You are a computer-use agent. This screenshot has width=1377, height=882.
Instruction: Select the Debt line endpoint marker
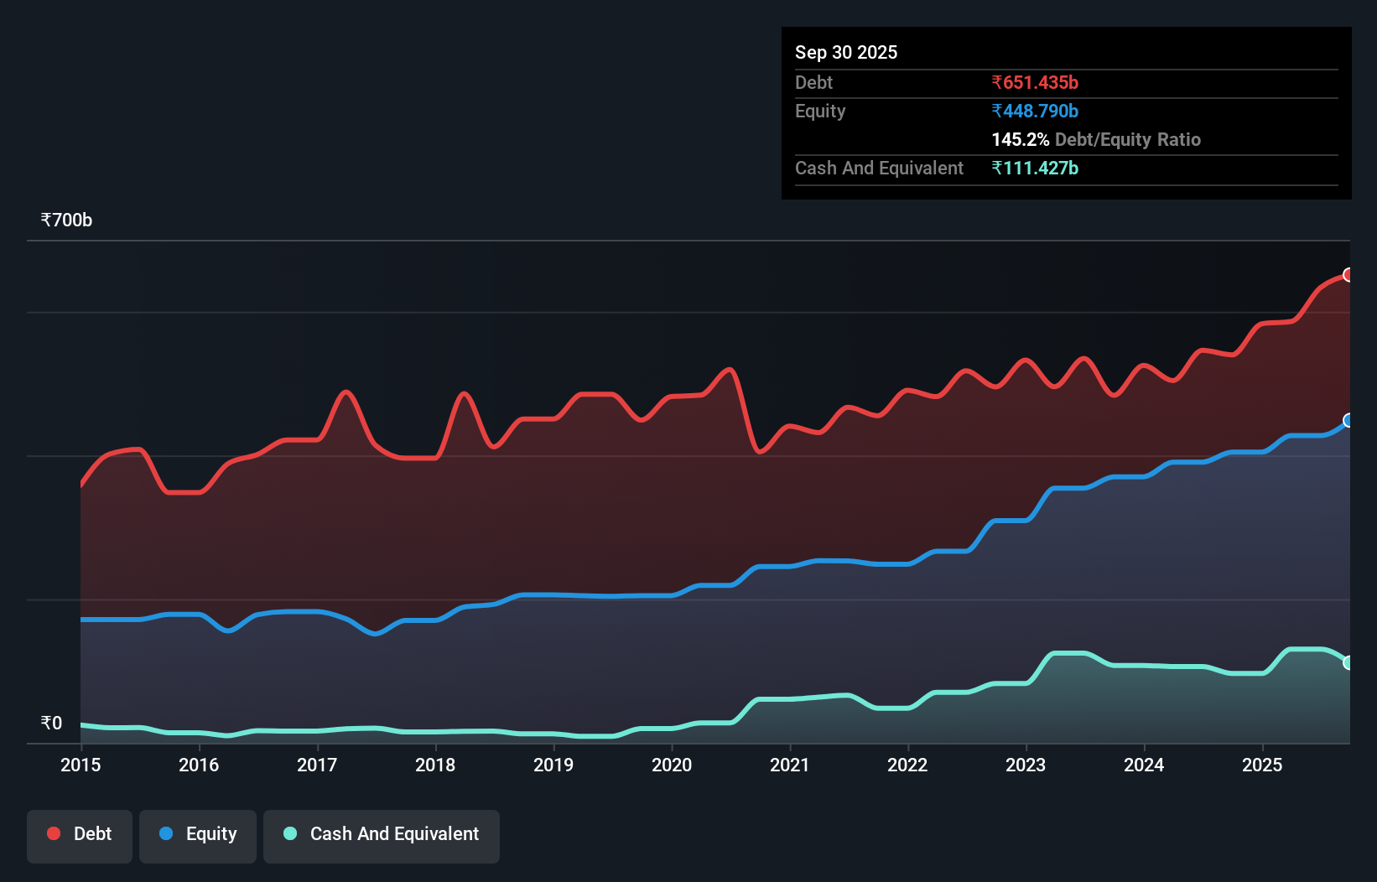click(1348, 274)
